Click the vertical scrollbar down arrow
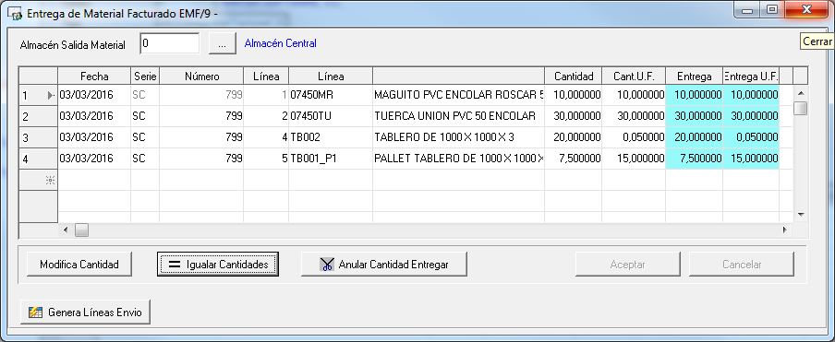Viewport: 835px width, 342px height. point(801,215)
